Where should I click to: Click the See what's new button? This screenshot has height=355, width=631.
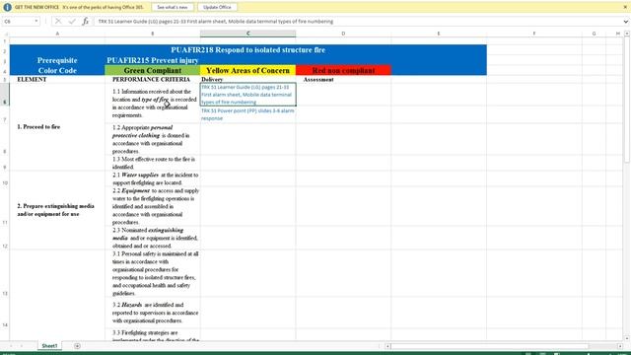(173, 7)
